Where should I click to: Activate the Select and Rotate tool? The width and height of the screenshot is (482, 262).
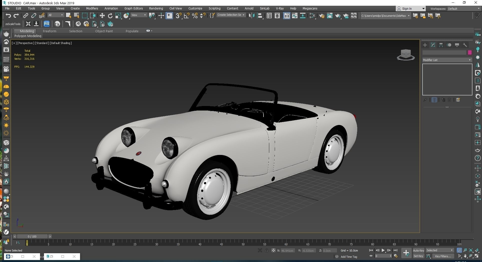pos(110,16)
